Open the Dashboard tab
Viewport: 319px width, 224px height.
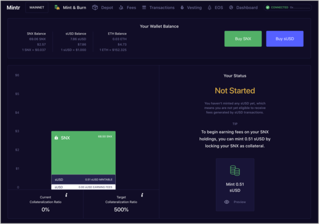(244, 7)
